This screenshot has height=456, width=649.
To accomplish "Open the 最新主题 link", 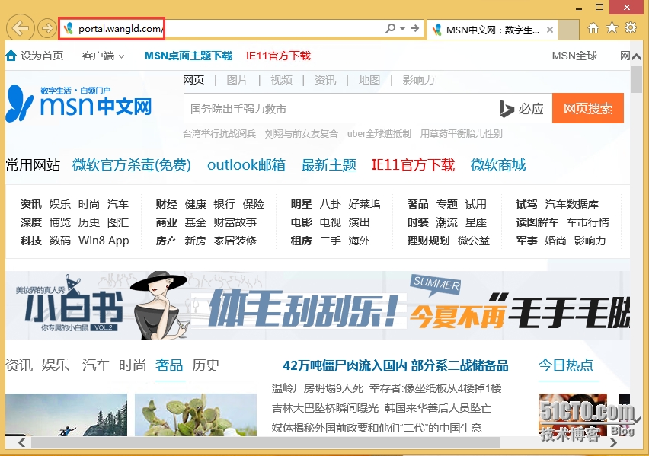I will (x=328, y=164).
